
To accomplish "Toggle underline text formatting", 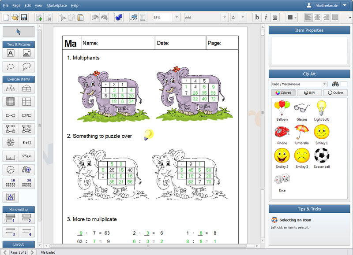I will tap(275, 17).
